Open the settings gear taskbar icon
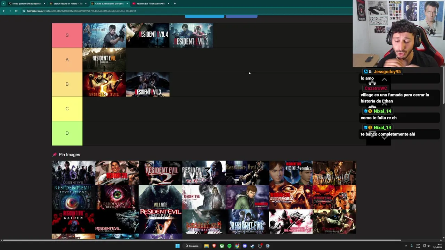The width and height of the screenshot is (445, 250). click(x=268, y=246)
